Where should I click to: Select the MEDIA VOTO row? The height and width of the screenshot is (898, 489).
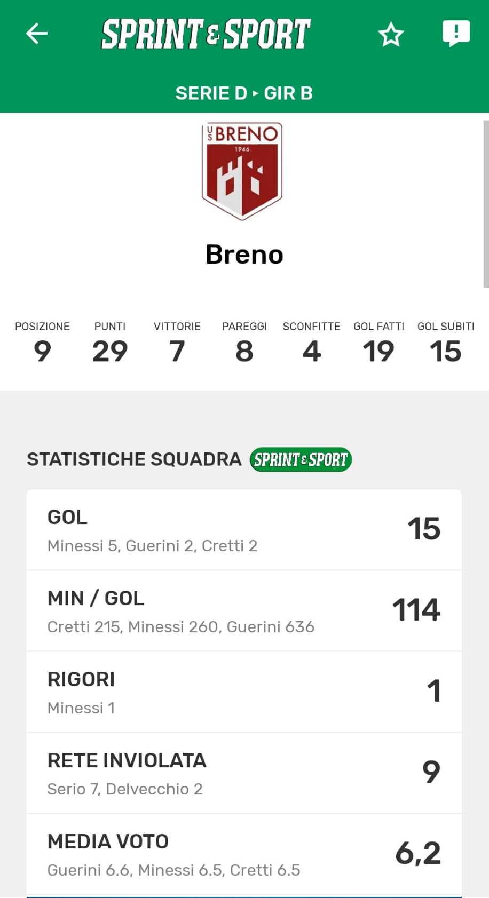point(244,854)
